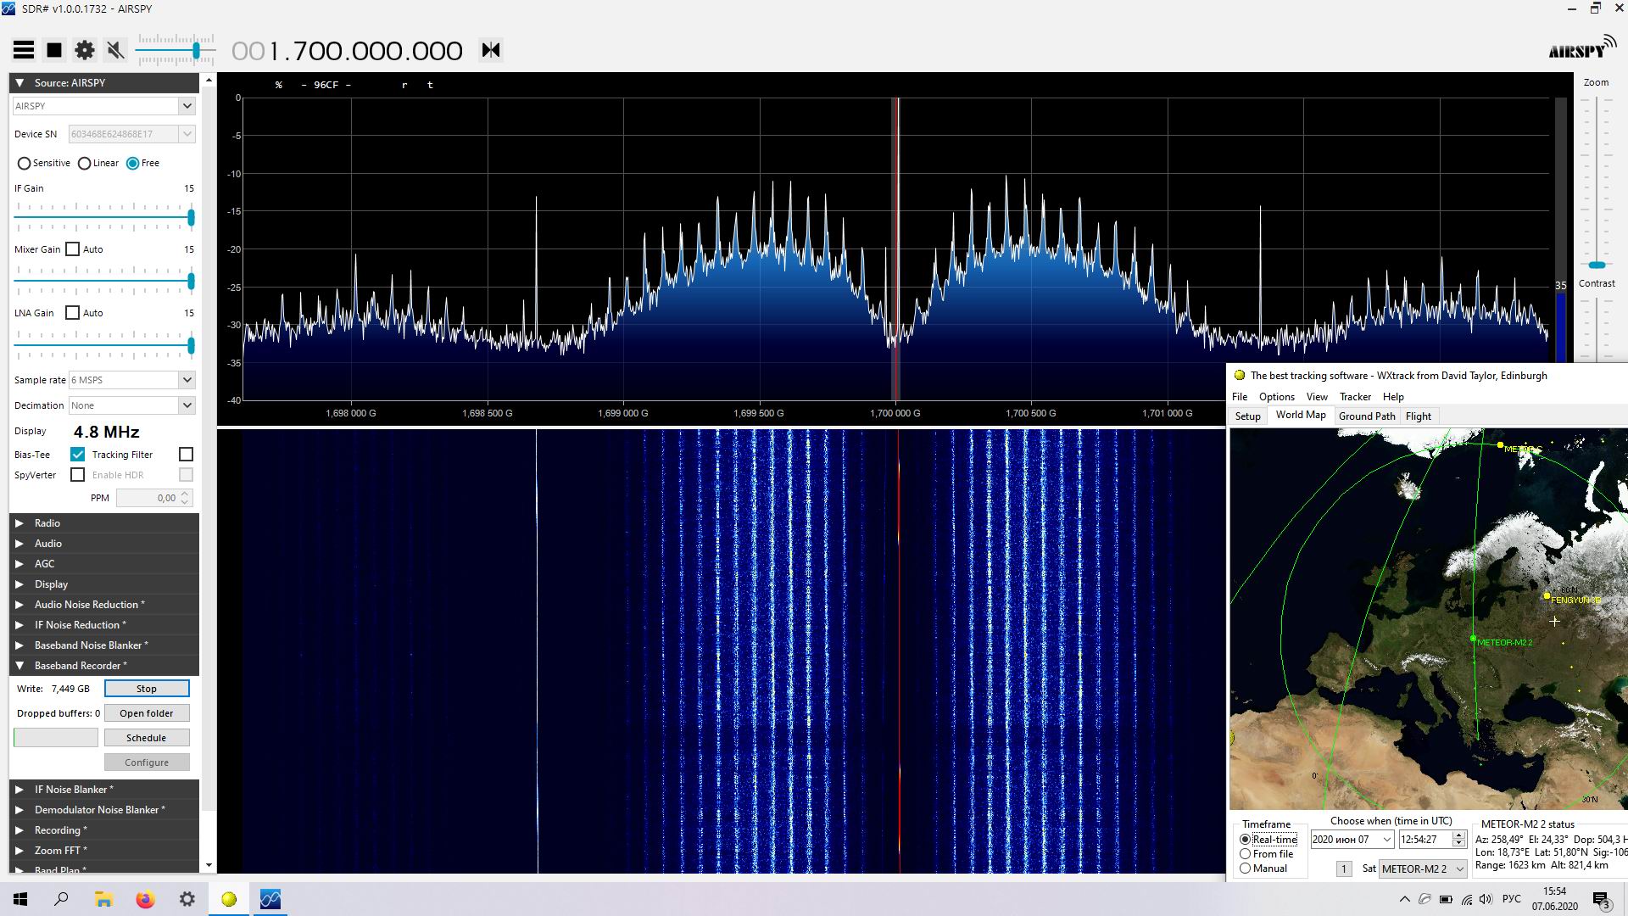
Task: Click the battery tray icon
Action: click(x=1447, y=899)
